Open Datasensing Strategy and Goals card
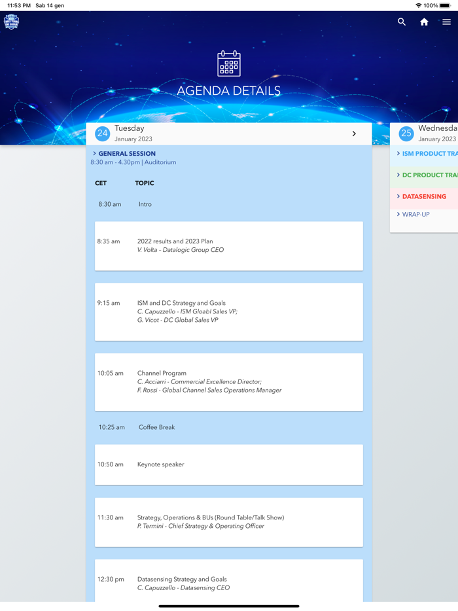458x611 pixels. pos(229,581)
